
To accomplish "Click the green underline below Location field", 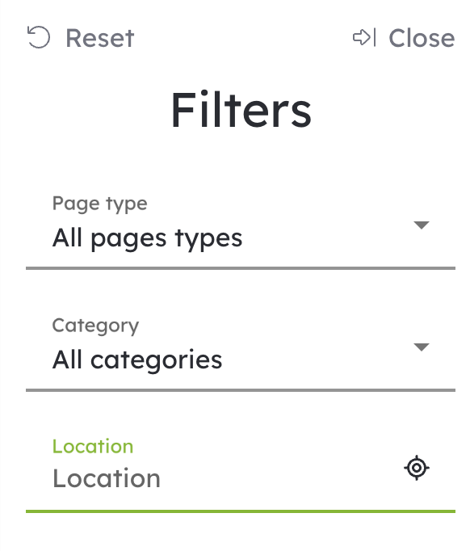I will (x=241, y=511).
